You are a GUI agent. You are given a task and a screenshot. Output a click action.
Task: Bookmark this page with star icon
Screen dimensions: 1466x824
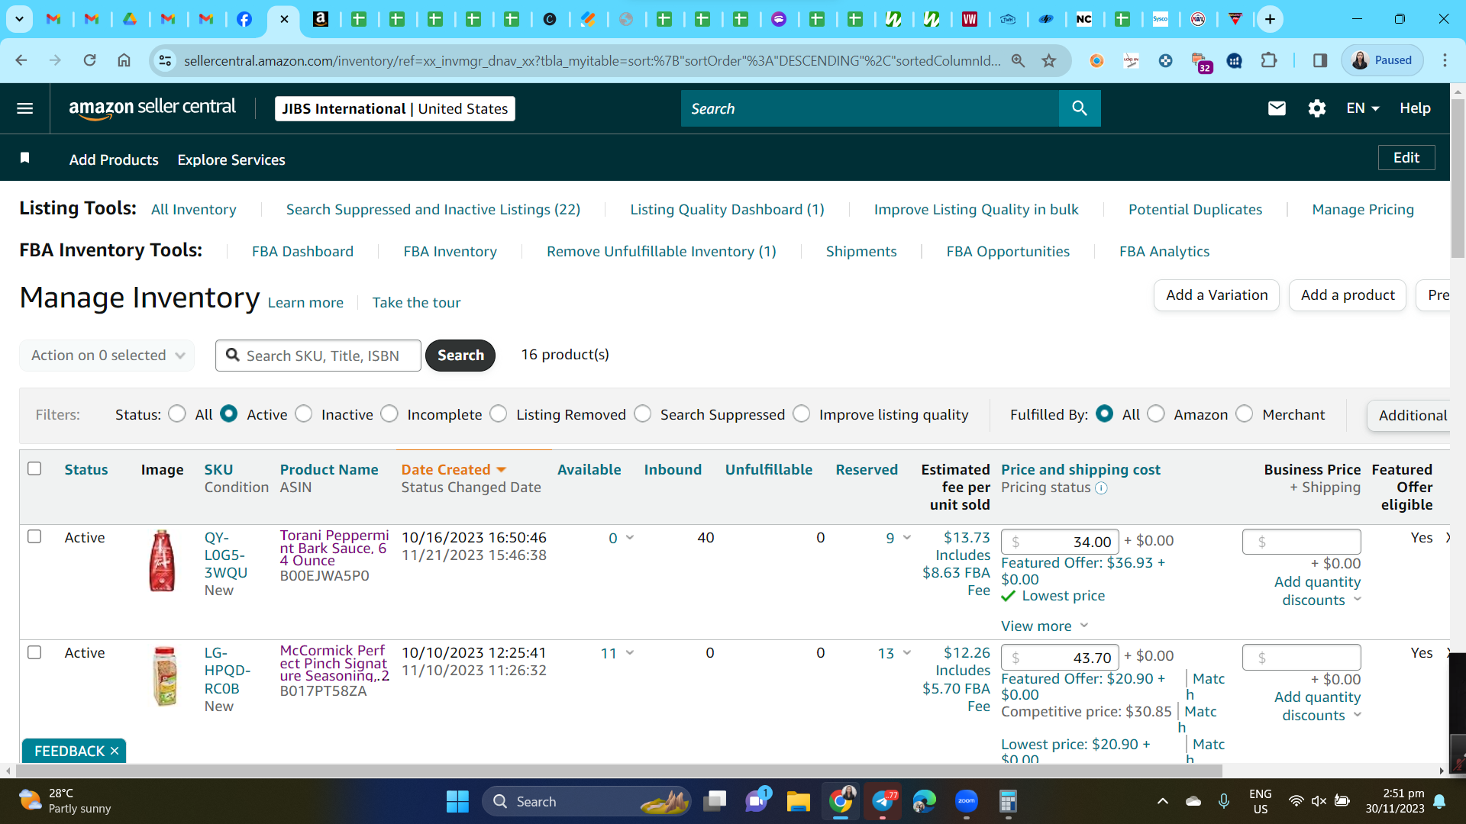pos(1048,60)
